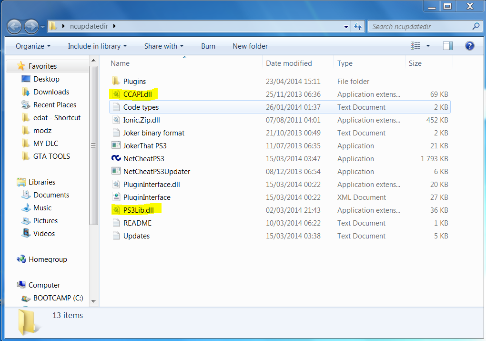Select the NetCheatPS3 application icon
This screenshot has height=341, width=486.
[x=116, y=158]
